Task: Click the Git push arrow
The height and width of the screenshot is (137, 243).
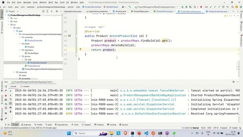Action: pyautogui.click(x=219, y=7)
